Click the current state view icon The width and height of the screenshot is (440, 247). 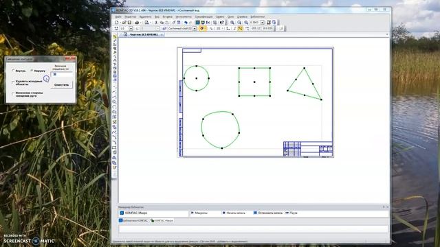click(x=116, y=29)
